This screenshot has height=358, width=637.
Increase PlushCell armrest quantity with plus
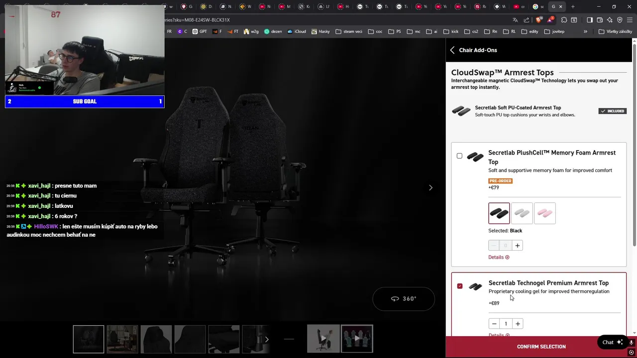[518, 246]
